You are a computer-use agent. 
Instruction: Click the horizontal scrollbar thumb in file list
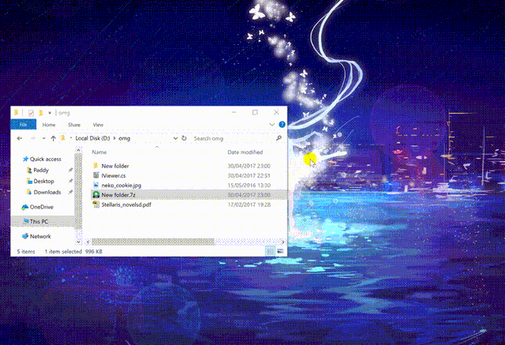pos(153,242)
